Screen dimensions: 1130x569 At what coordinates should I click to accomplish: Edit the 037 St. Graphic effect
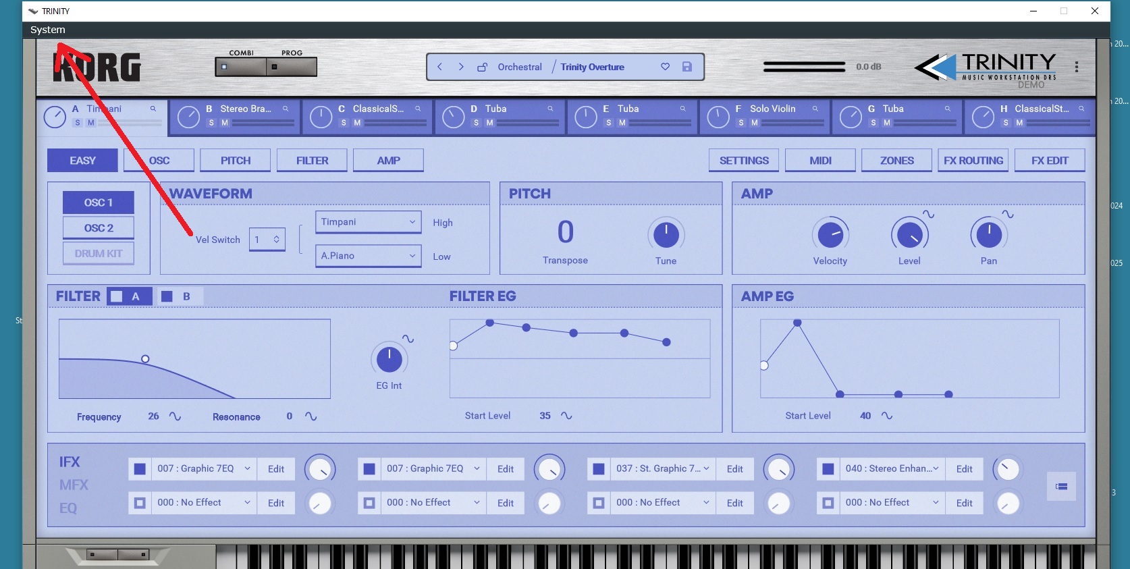[735, 469]
